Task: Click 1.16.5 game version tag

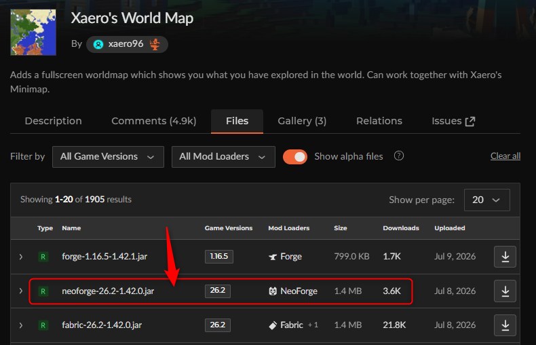Action: coord(219,256)
